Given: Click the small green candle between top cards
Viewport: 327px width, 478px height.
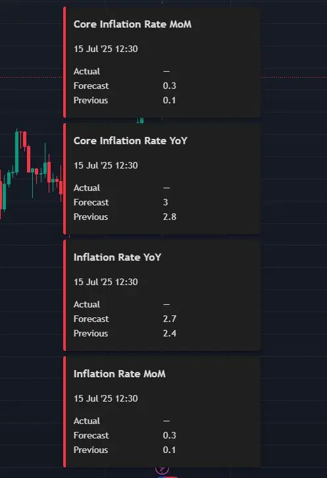Looking at the screenshot, I should (141, 120).
